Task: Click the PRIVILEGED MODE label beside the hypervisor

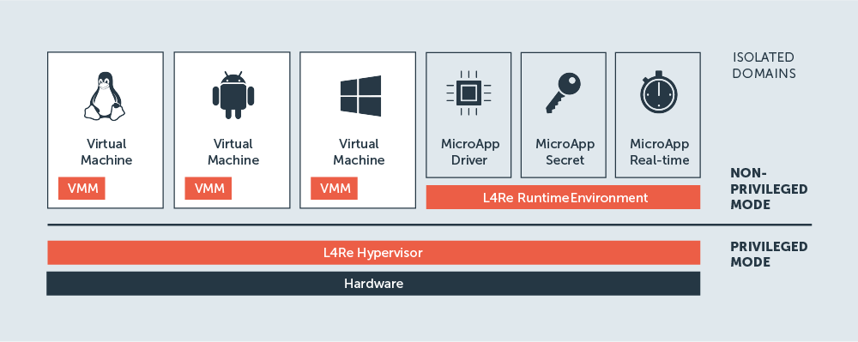Action: click(x=769, y=254)
